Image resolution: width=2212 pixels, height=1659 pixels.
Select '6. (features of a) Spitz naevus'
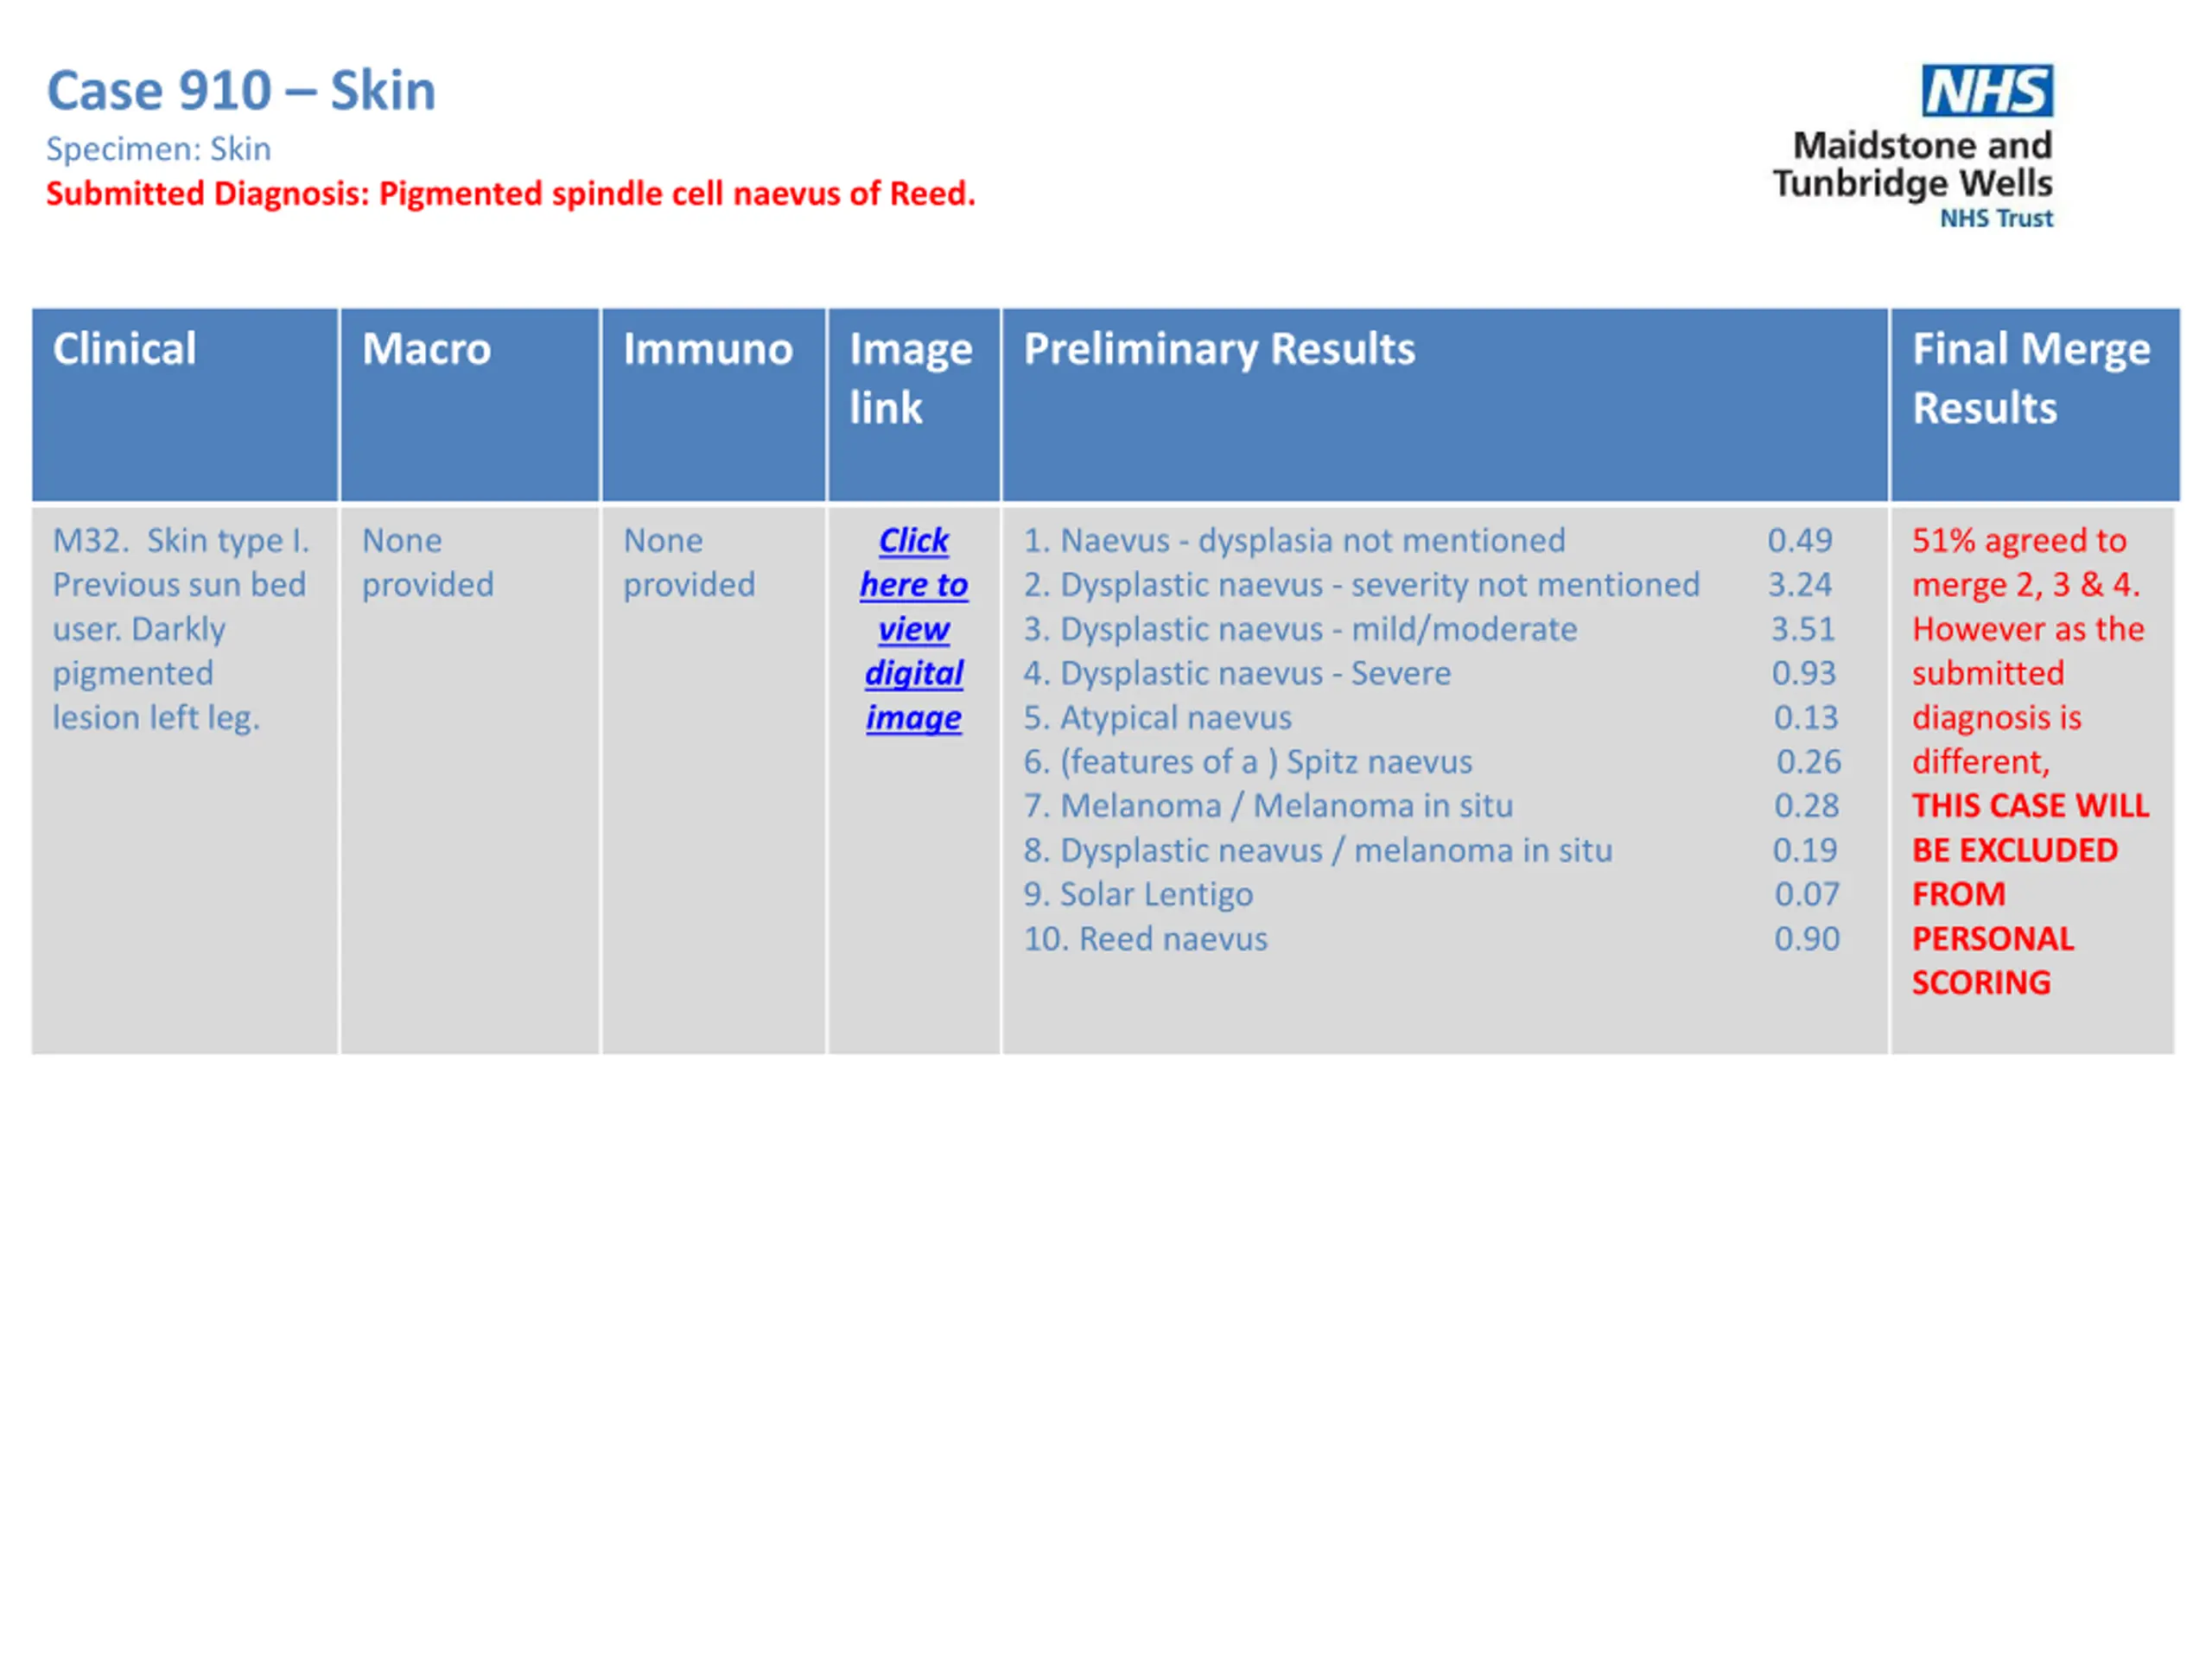pyautogui.click(x=1248, y=761)
